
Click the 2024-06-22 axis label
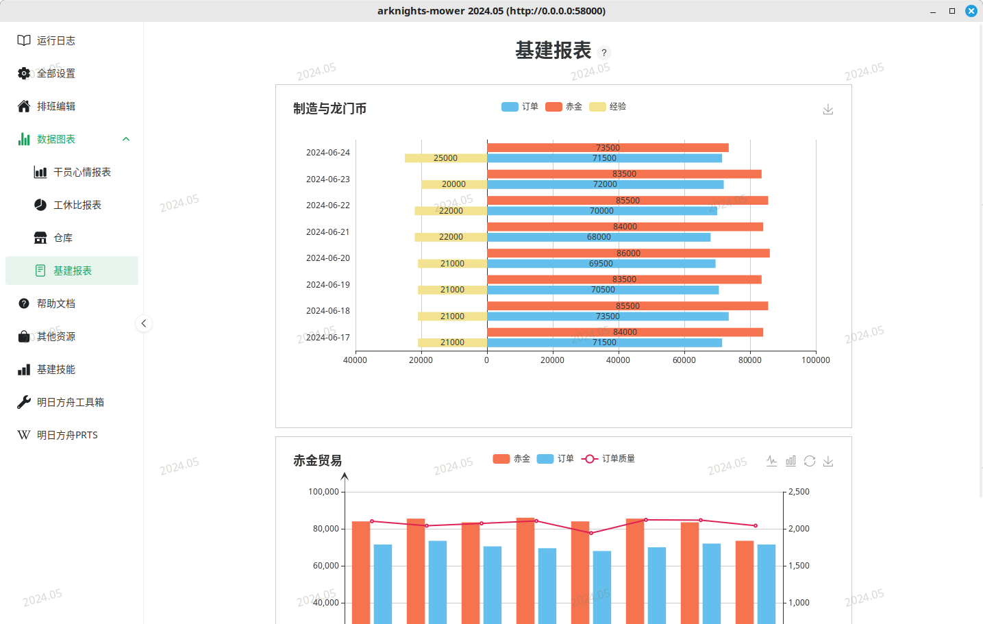pos(327,205)
